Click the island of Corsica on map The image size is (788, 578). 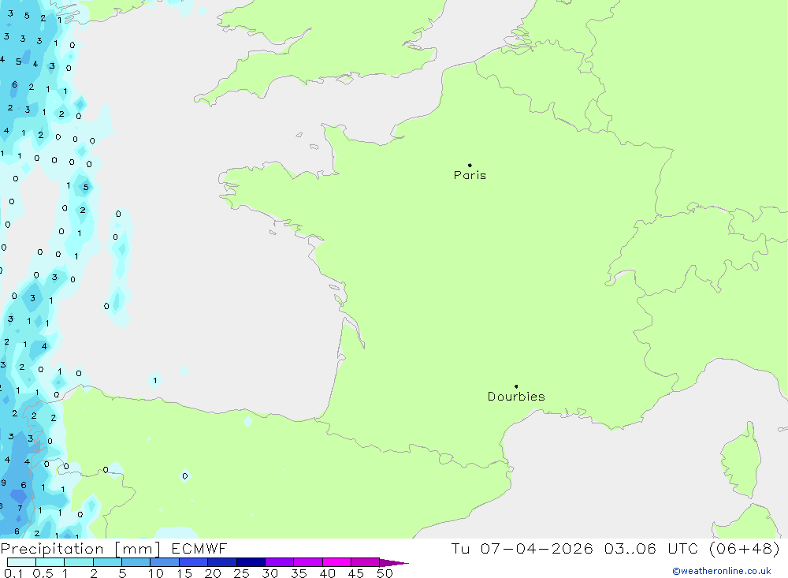(x=742, y=461)
